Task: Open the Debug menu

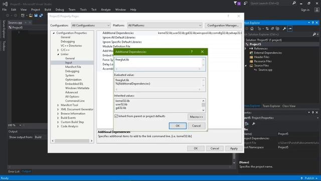Action: click(60, 10)
